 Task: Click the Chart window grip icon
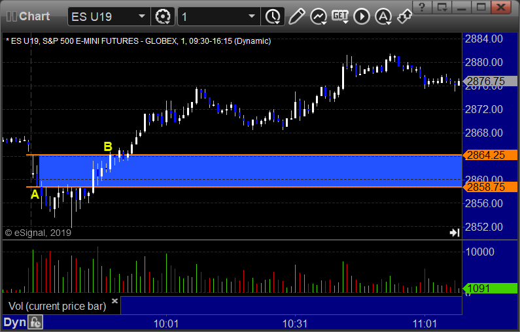click(x=12, y=16)
